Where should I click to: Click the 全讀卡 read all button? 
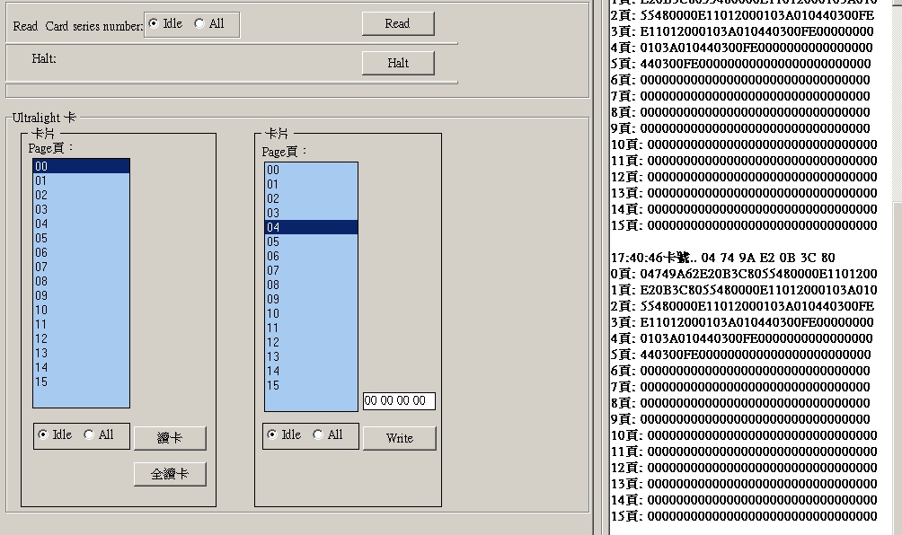(x=170, y=474)
